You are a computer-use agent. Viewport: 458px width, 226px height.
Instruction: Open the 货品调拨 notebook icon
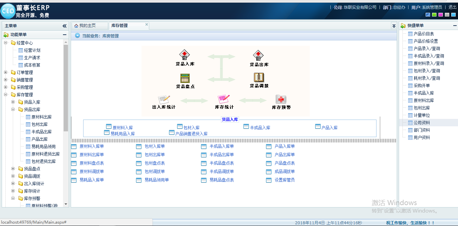point(259,77)
